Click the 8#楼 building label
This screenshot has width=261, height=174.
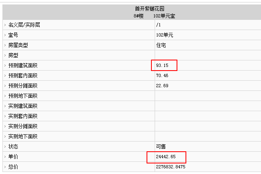pyautogui.click(x=138, y=16)
